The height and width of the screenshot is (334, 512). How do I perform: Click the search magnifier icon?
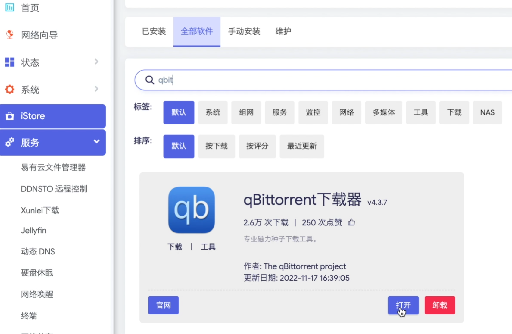tap(149, 80)
